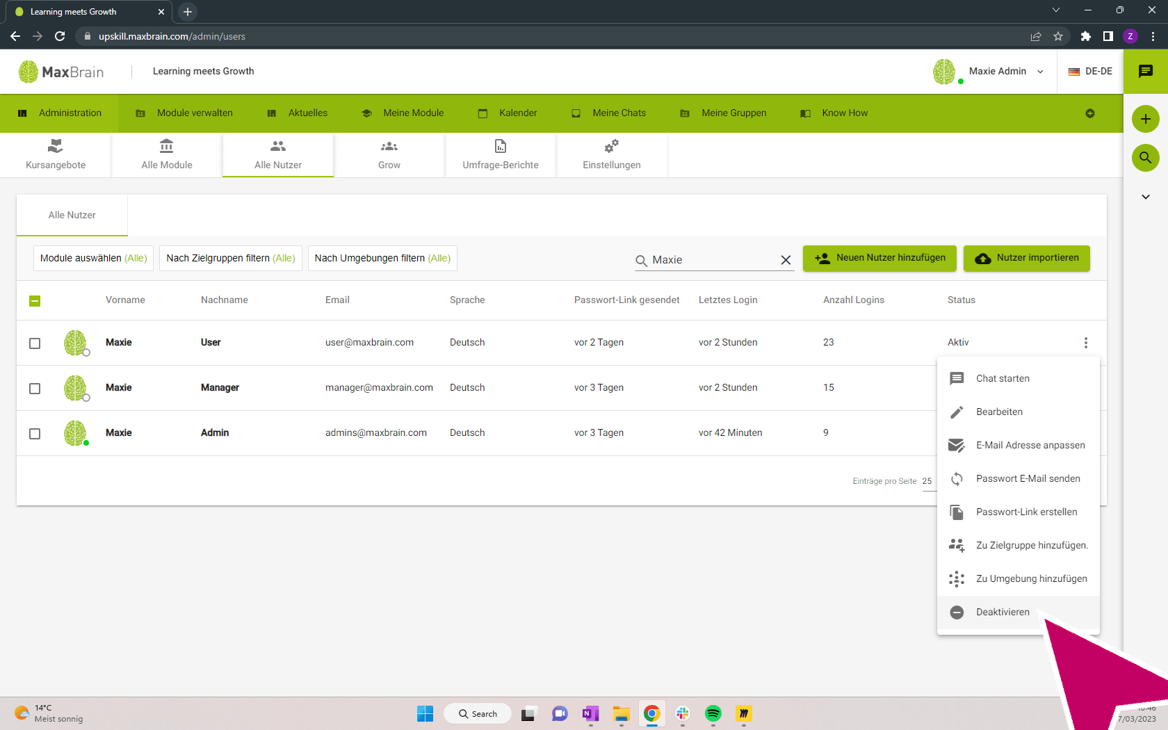Clear the Maxie search text
Screen dimensions: 1168x730
click(786, 260)
